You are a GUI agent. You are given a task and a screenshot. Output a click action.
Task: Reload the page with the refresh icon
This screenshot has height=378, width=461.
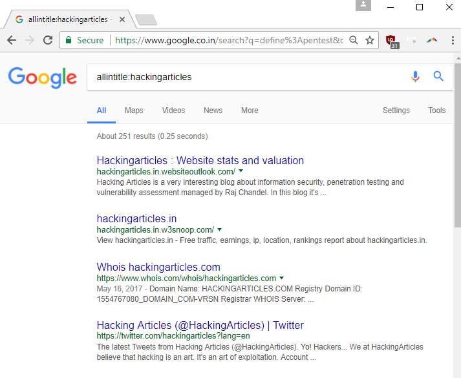click(x=48, y=40)
